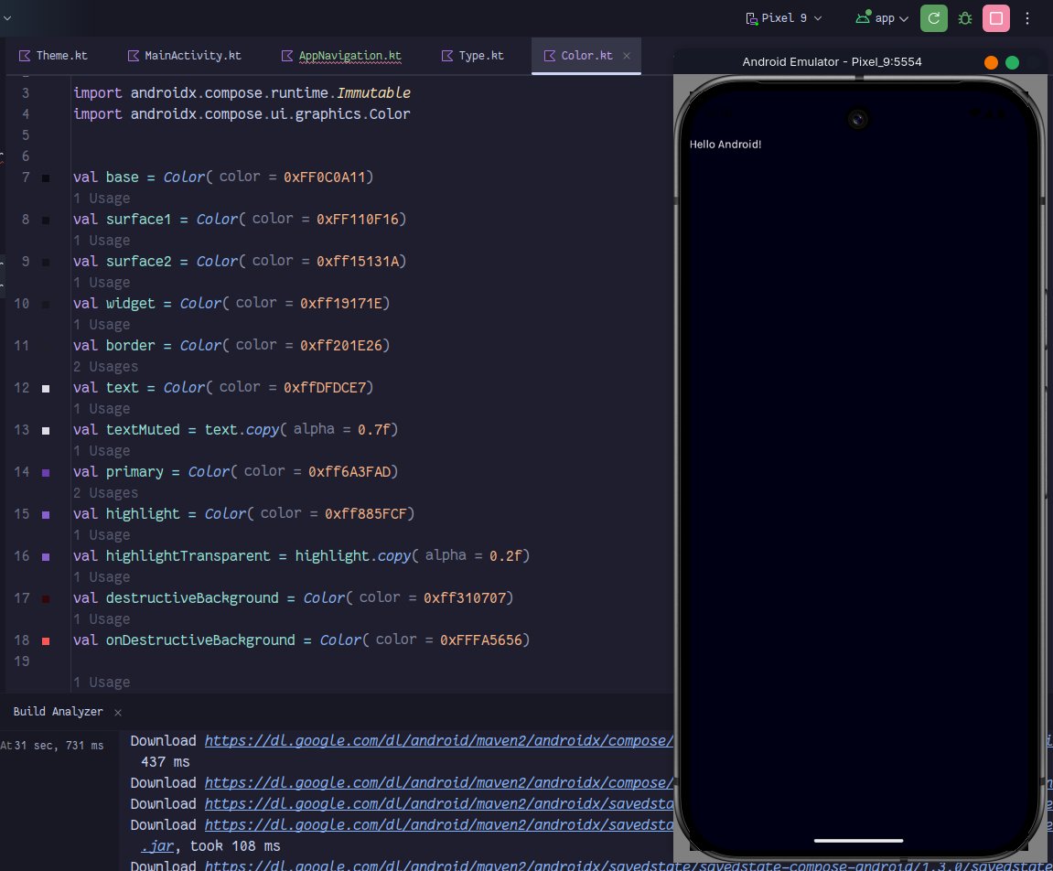Click the green button in emulator title bar
Screen dimensions: 1053x871
(x=1012, y=62)
